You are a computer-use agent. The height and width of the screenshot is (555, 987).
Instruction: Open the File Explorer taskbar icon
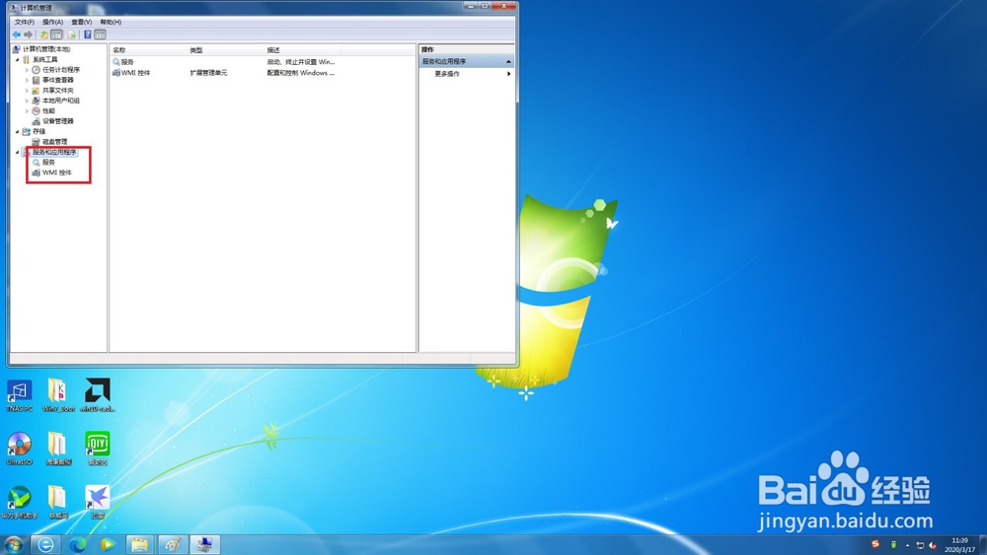[140, 544]
